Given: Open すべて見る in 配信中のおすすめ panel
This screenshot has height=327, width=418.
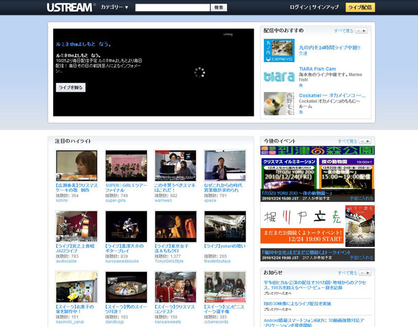Looking at the screenshot, I should coord(343,31).
